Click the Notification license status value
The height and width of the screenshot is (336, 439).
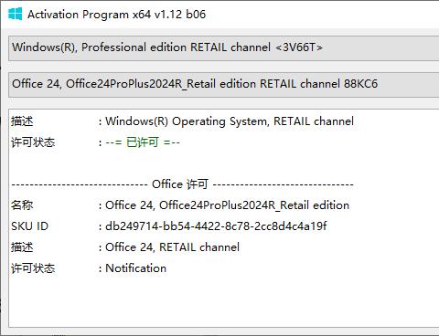(x=135, y=268)
